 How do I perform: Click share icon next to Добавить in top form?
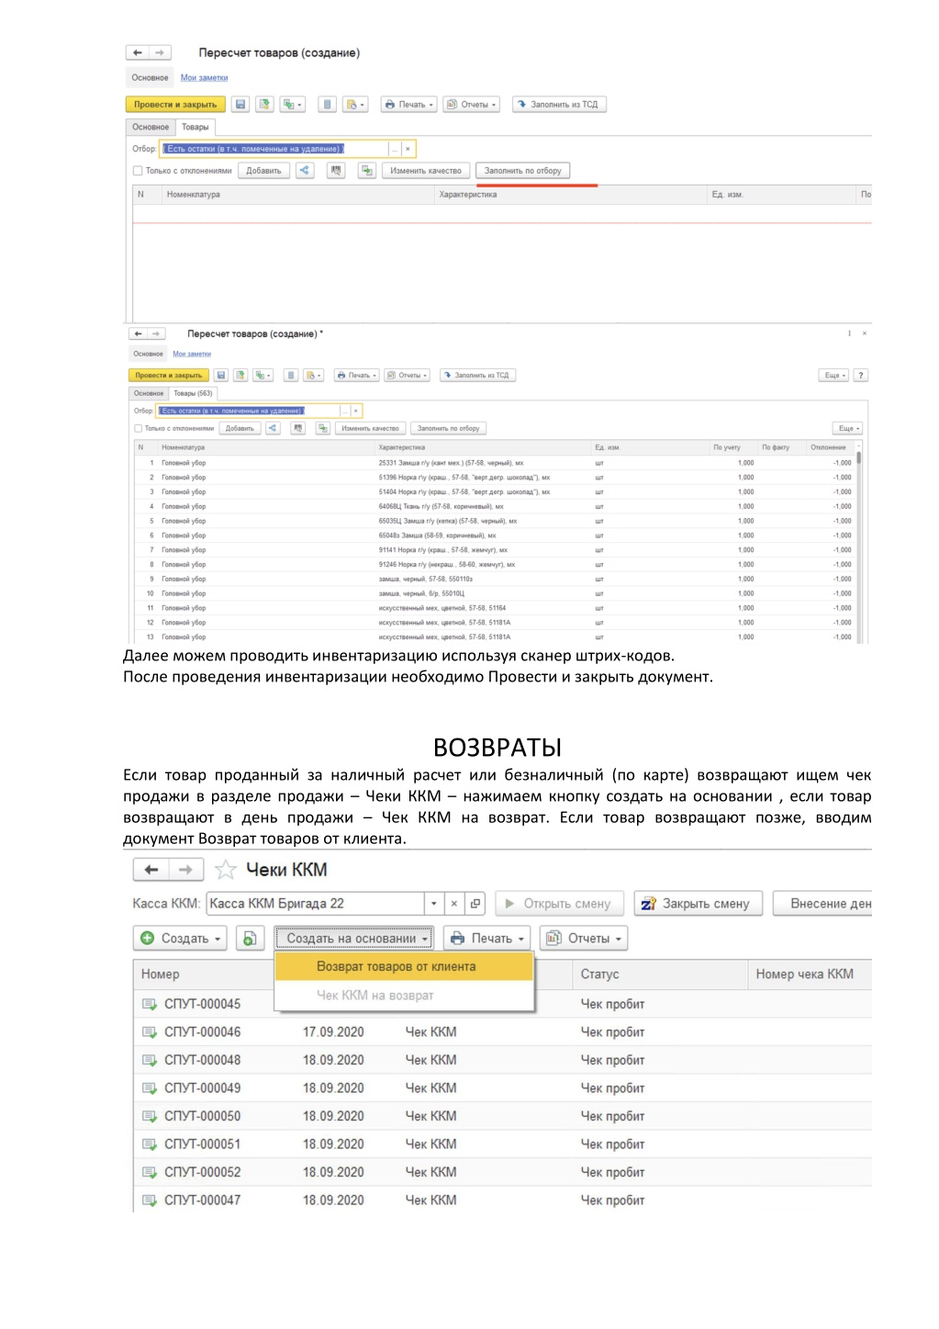pyautogui.click(x=305, y=170)
